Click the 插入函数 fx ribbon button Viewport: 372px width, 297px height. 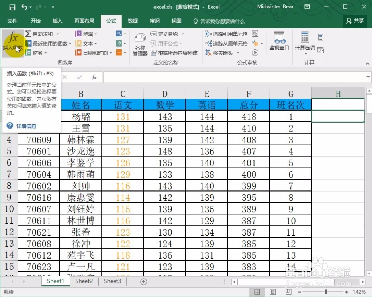(x=13, y=43)
